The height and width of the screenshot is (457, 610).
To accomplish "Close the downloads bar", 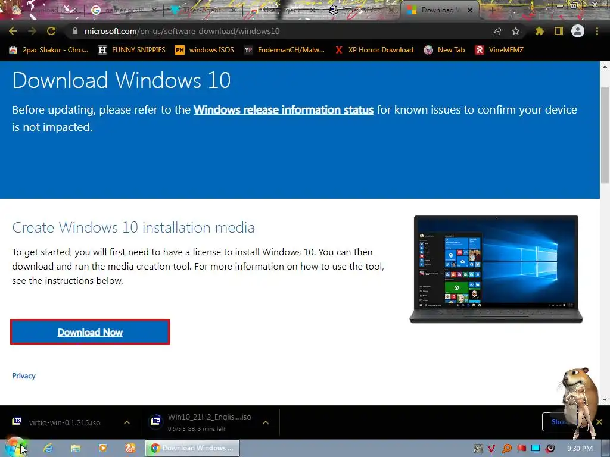I will click(x=599, y=422).
